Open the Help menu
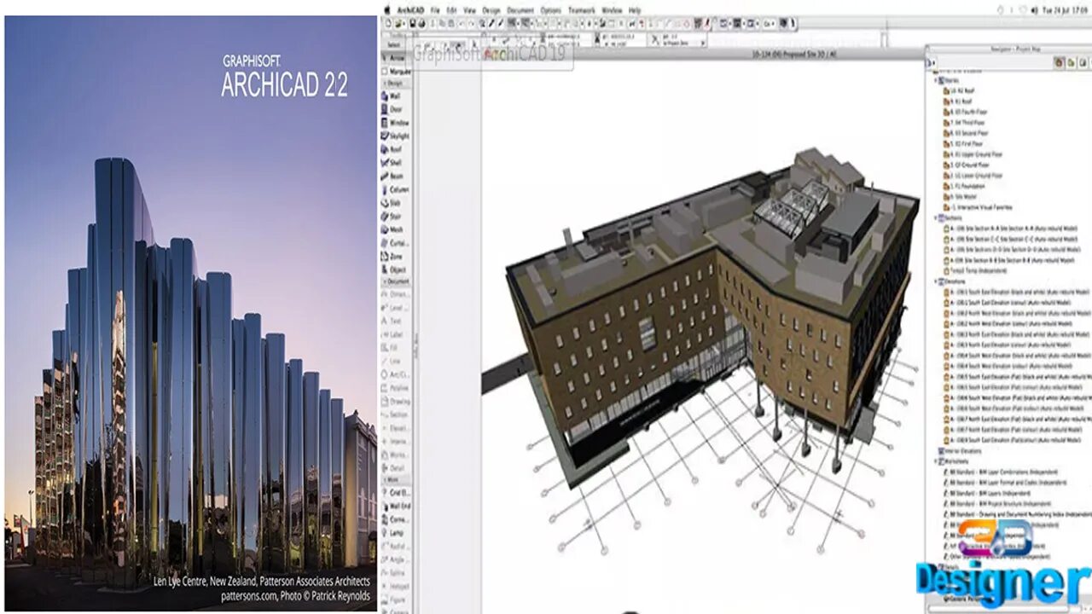The height and width of the screenshot is (614, 1092). (x=635, y=9)
